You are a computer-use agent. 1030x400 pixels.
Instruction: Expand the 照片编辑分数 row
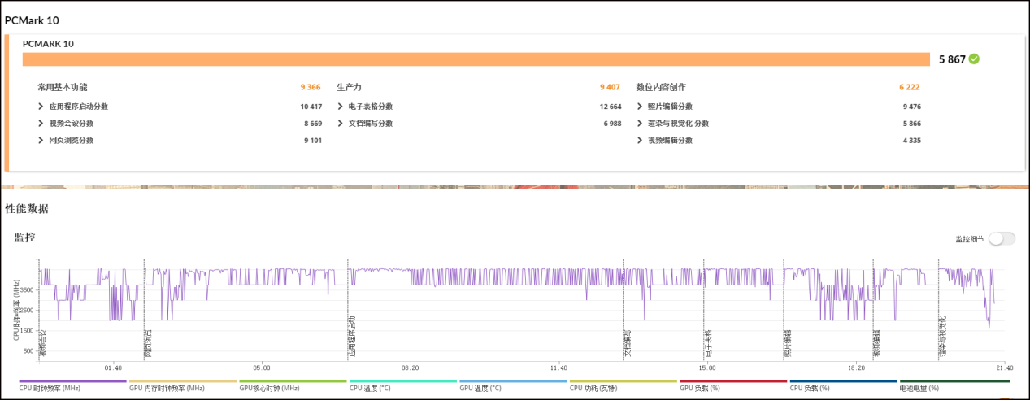tap(640, 107)
